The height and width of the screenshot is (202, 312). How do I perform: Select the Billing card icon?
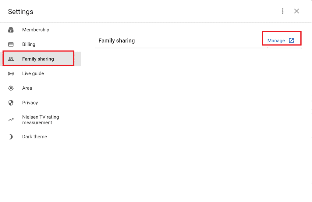pyautogui.click(x=11, y=44)
